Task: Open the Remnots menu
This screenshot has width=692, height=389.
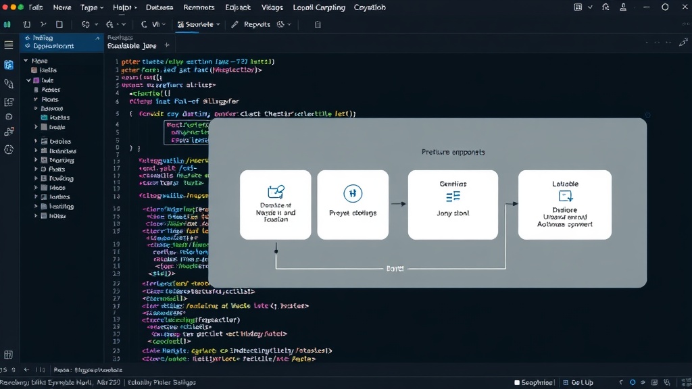Action: tap(199, 7)
